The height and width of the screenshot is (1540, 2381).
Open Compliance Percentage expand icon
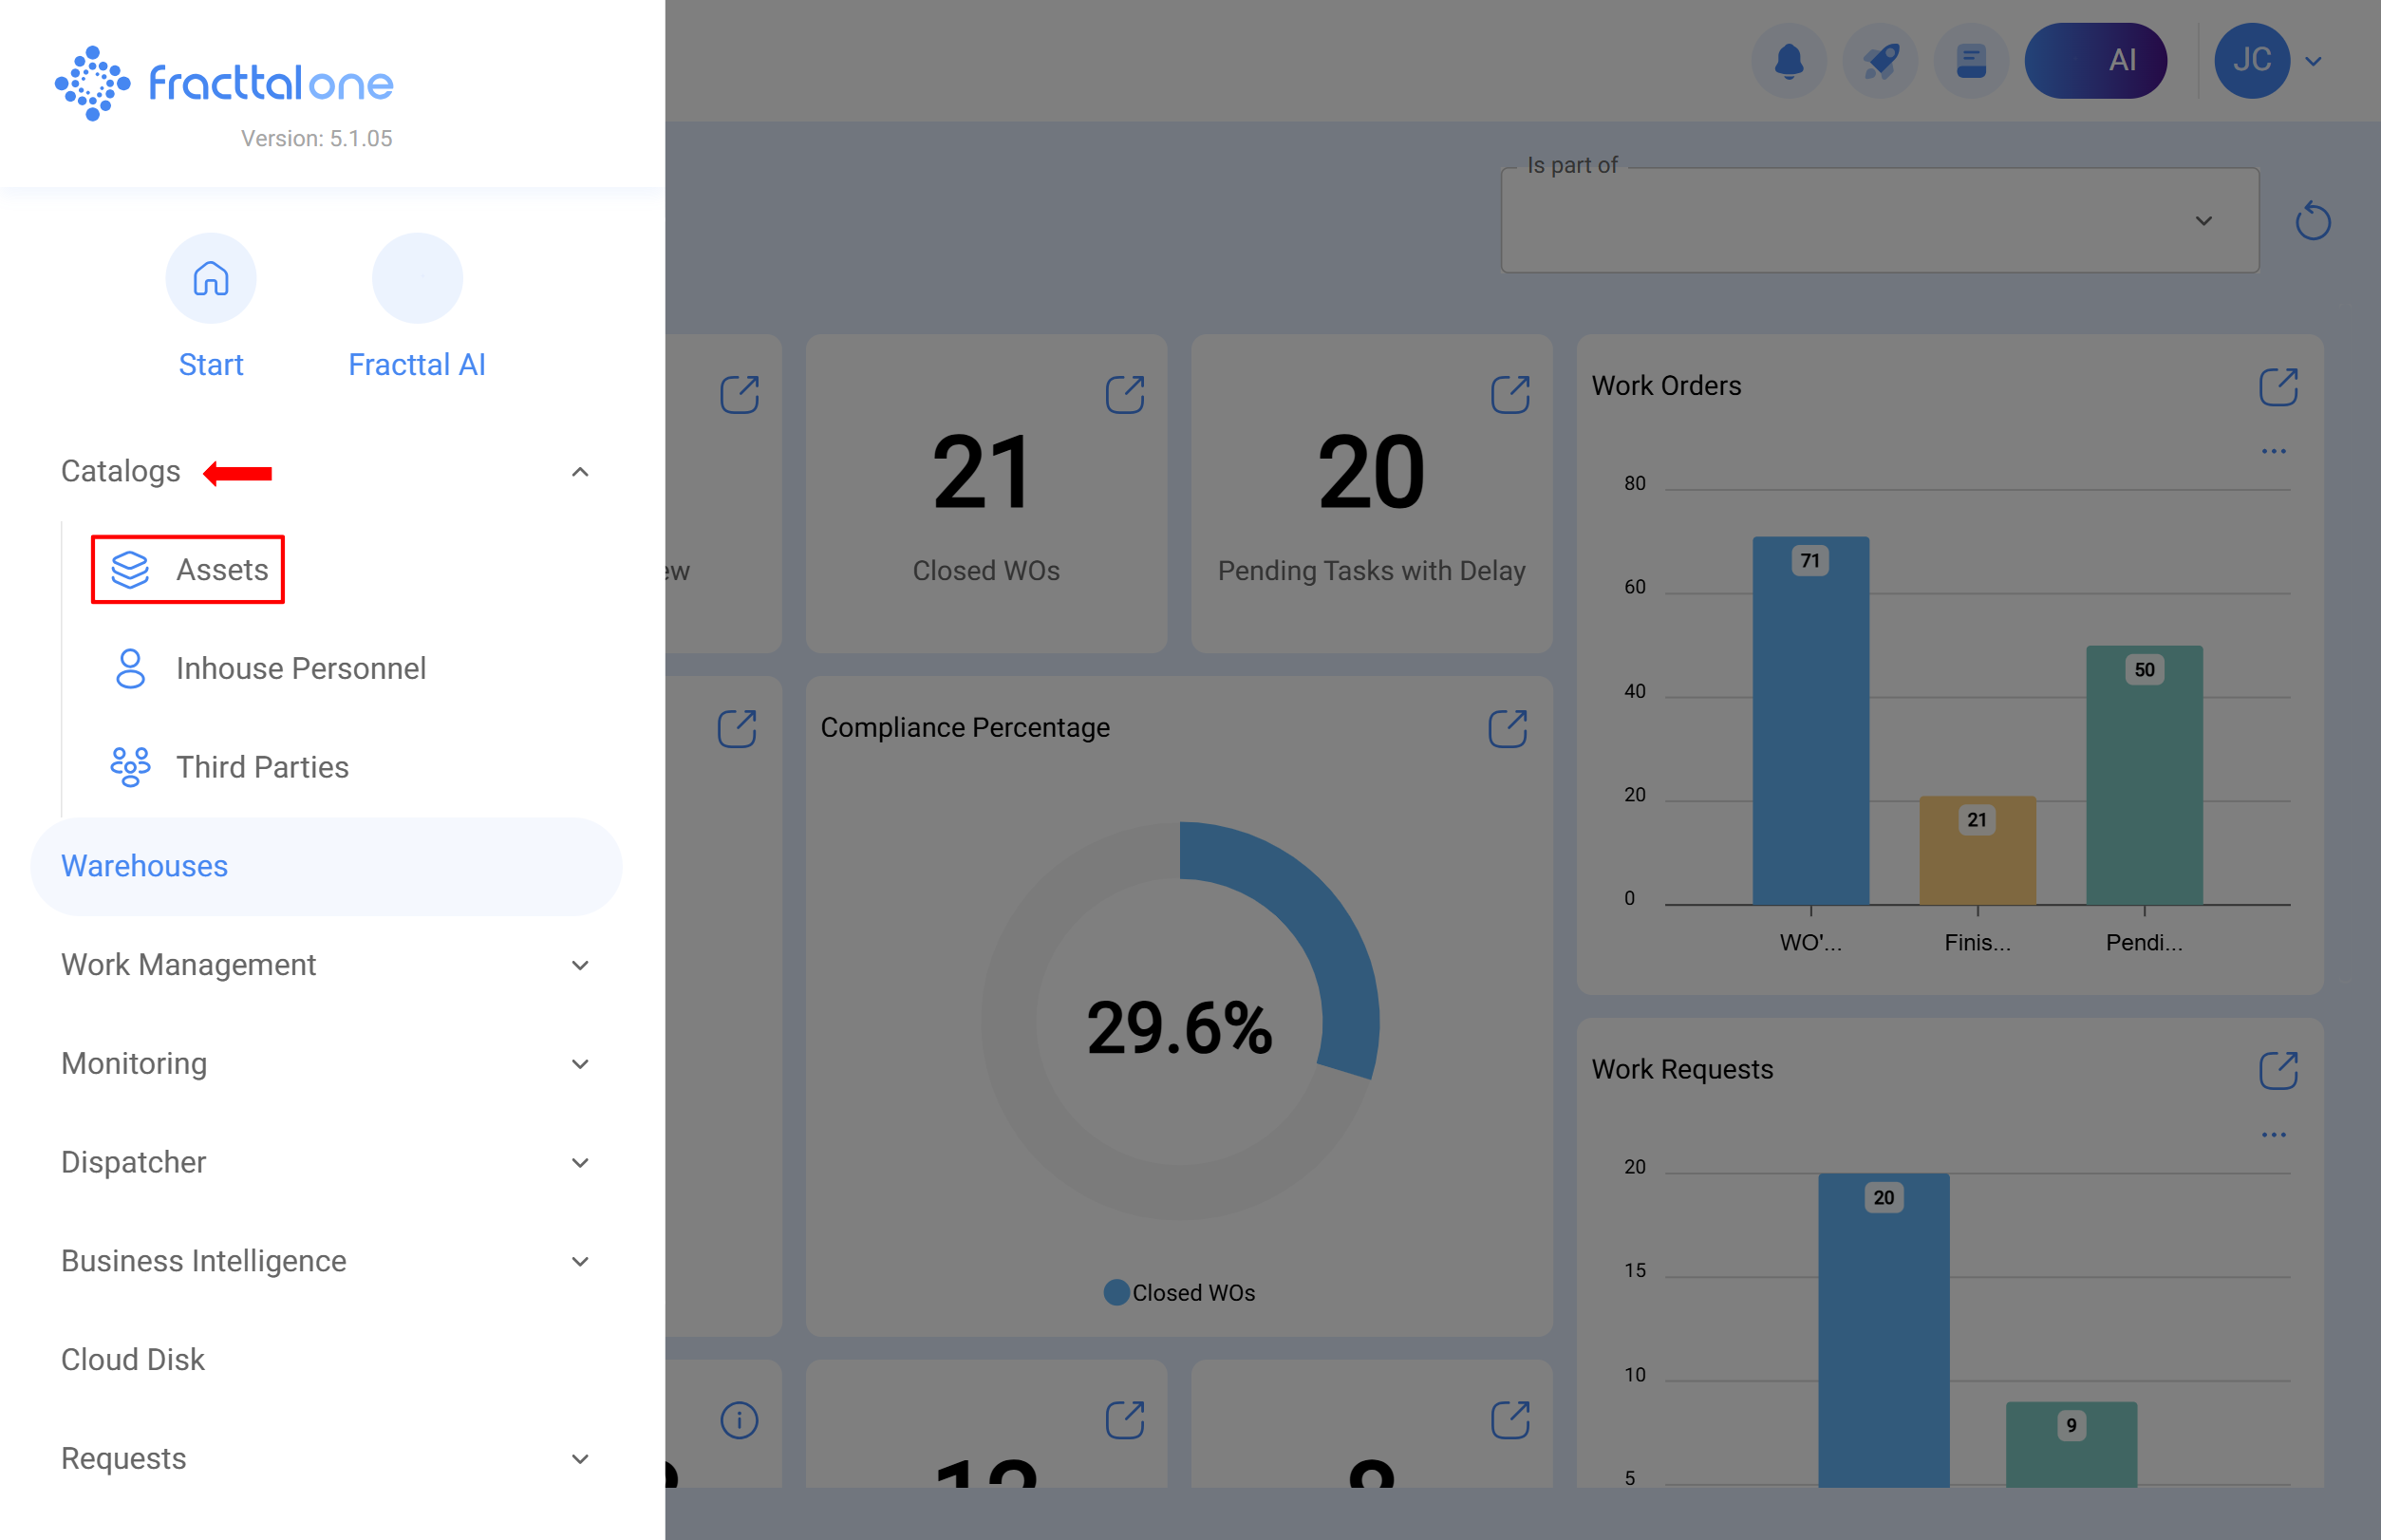pos(1507,729)
